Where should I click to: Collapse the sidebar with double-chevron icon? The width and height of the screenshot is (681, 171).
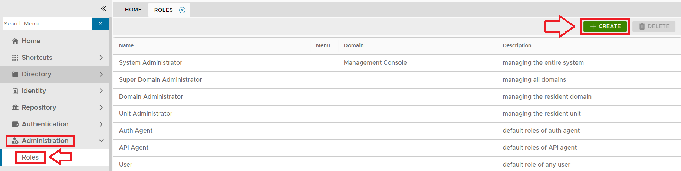[103, 8]
